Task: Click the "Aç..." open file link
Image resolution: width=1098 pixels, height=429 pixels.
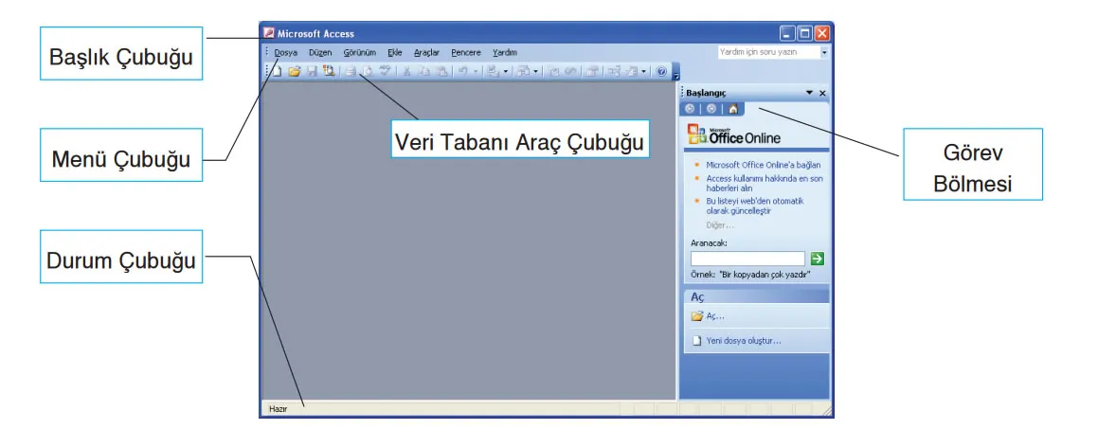Action: (x=715, y=315)
